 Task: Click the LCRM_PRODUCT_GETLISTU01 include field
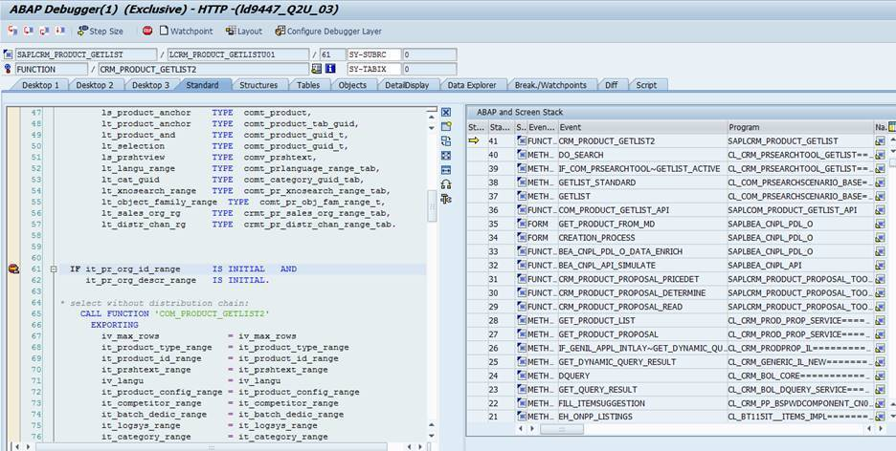click(237, 54)
